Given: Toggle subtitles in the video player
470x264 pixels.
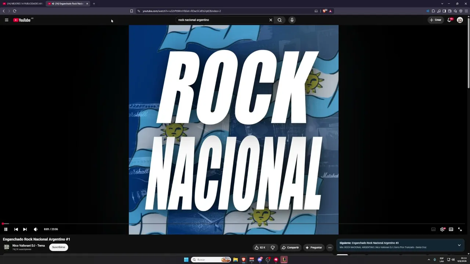Looking at the screenshot, I should click(x=433, y=229).
